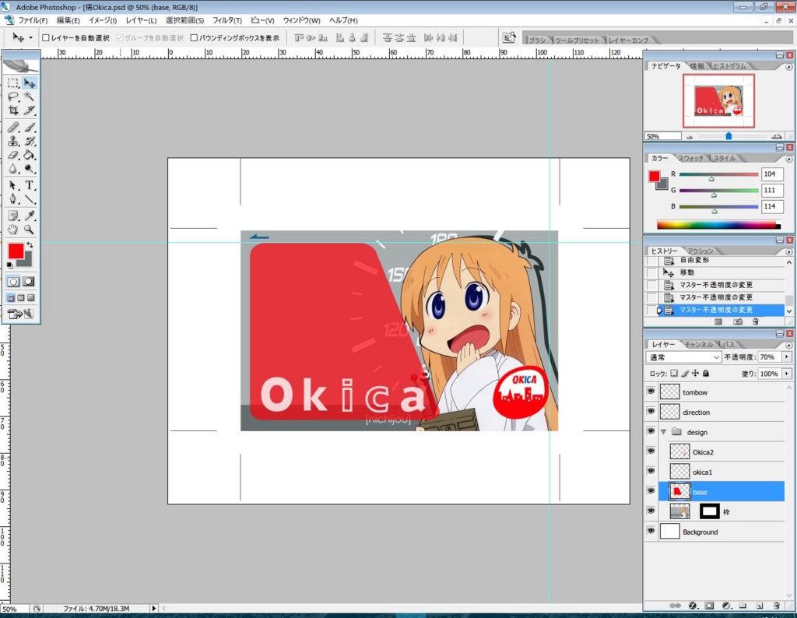Image resolution: width=797 pixels, height=618 pixels.
Task: Select the Crop tool
Action: (13, 111)
